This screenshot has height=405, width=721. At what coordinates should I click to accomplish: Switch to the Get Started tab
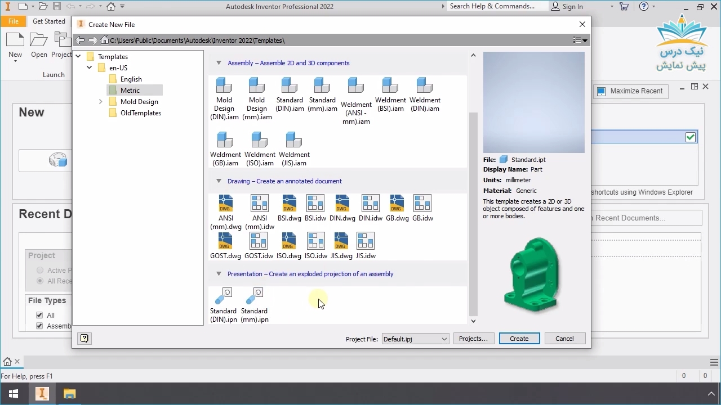pos(49,21)
